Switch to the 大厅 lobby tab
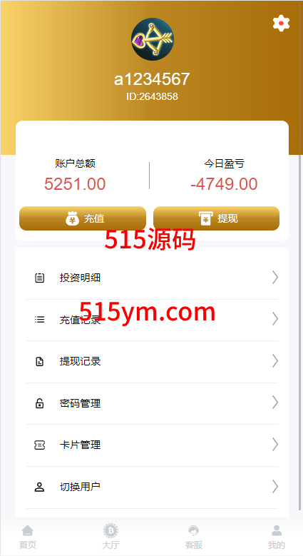Screen dimensions: 303x556 tap(111, 537)
